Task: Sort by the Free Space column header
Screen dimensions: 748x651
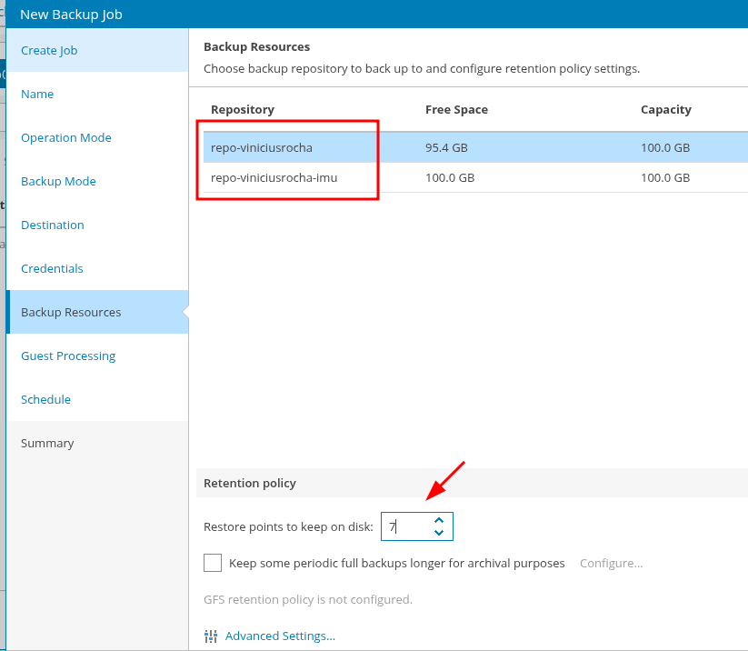Action: 456,109
